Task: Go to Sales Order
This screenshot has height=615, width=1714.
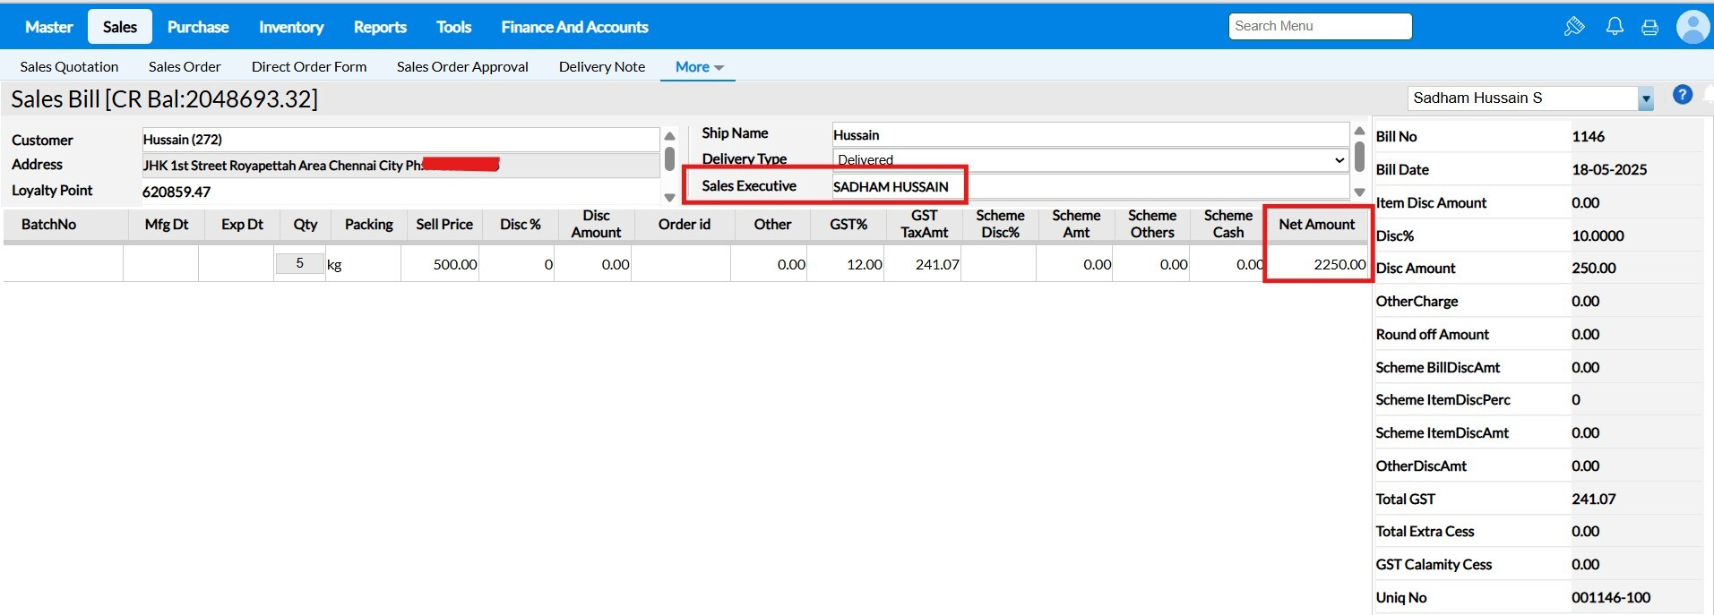Action: (185, 66)
